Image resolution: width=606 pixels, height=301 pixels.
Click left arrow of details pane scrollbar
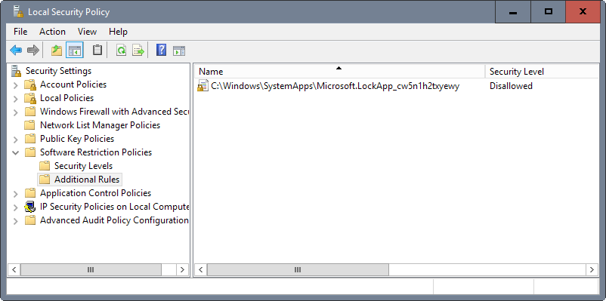(200, 269)
